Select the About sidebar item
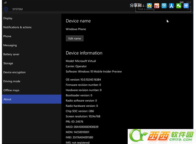Image resolution: width=196 pixels, height=144 pixels. click(32, 99)
